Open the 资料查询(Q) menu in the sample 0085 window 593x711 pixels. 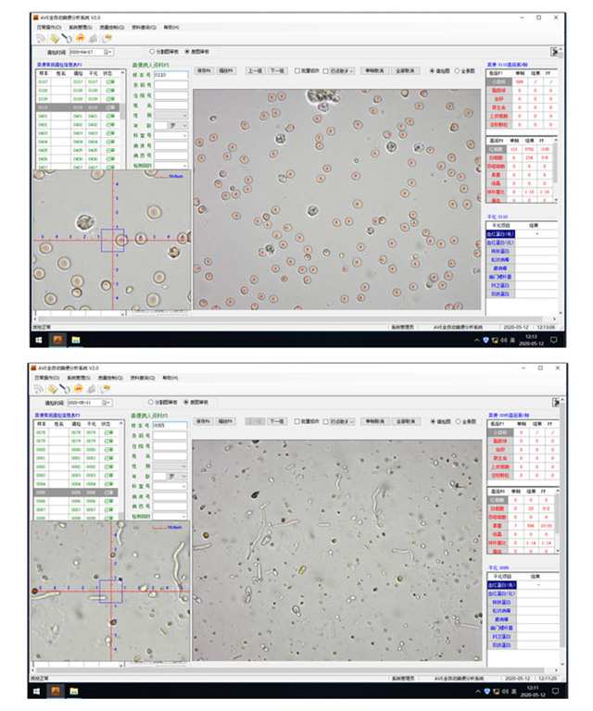(x=143, y=378)
